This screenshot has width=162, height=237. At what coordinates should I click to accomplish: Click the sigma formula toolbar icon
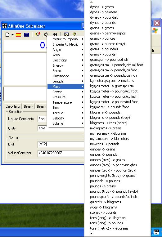(x=38, y=35)
